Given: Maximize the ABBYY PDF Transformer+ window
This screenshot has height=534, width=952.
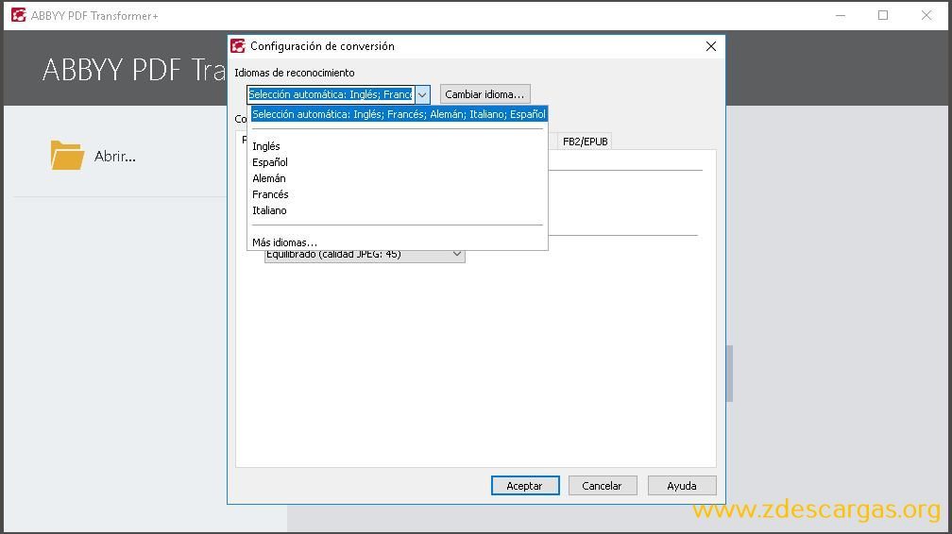Looking at the screenshot, I should (883, 15).
